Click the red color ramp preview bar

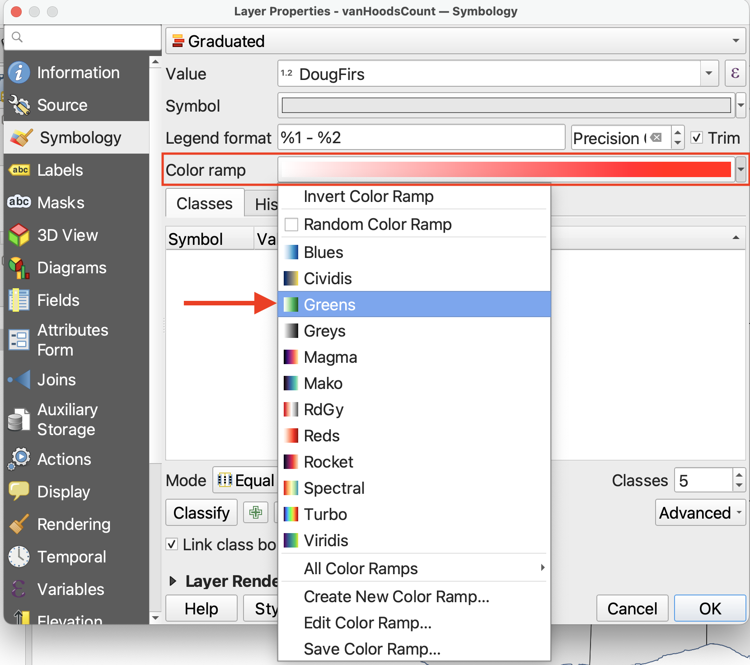pos(506,170)
